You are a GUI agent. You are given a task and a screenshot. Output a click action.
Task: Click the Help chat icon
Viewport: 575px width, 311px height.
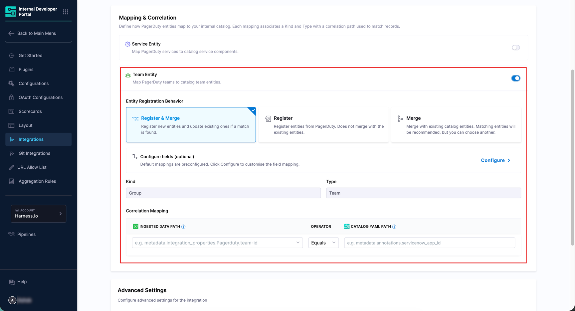pos(12,282)
